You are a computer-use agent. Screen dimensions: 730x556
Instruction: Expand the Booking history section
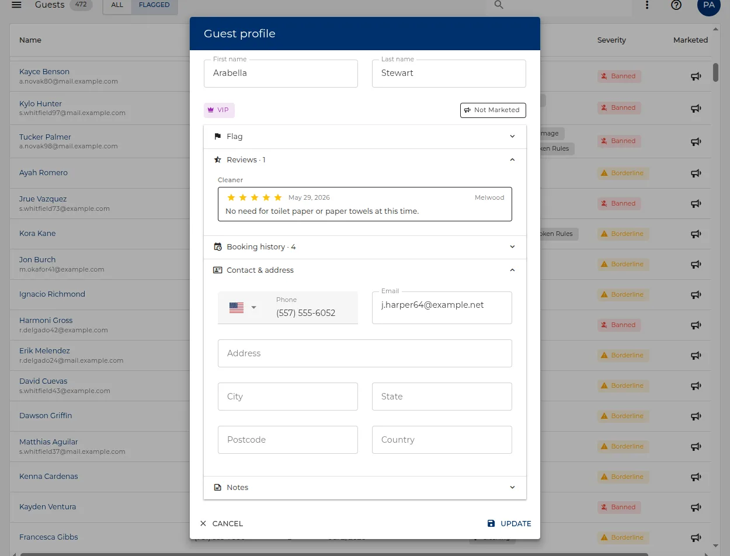click(365, 247)
